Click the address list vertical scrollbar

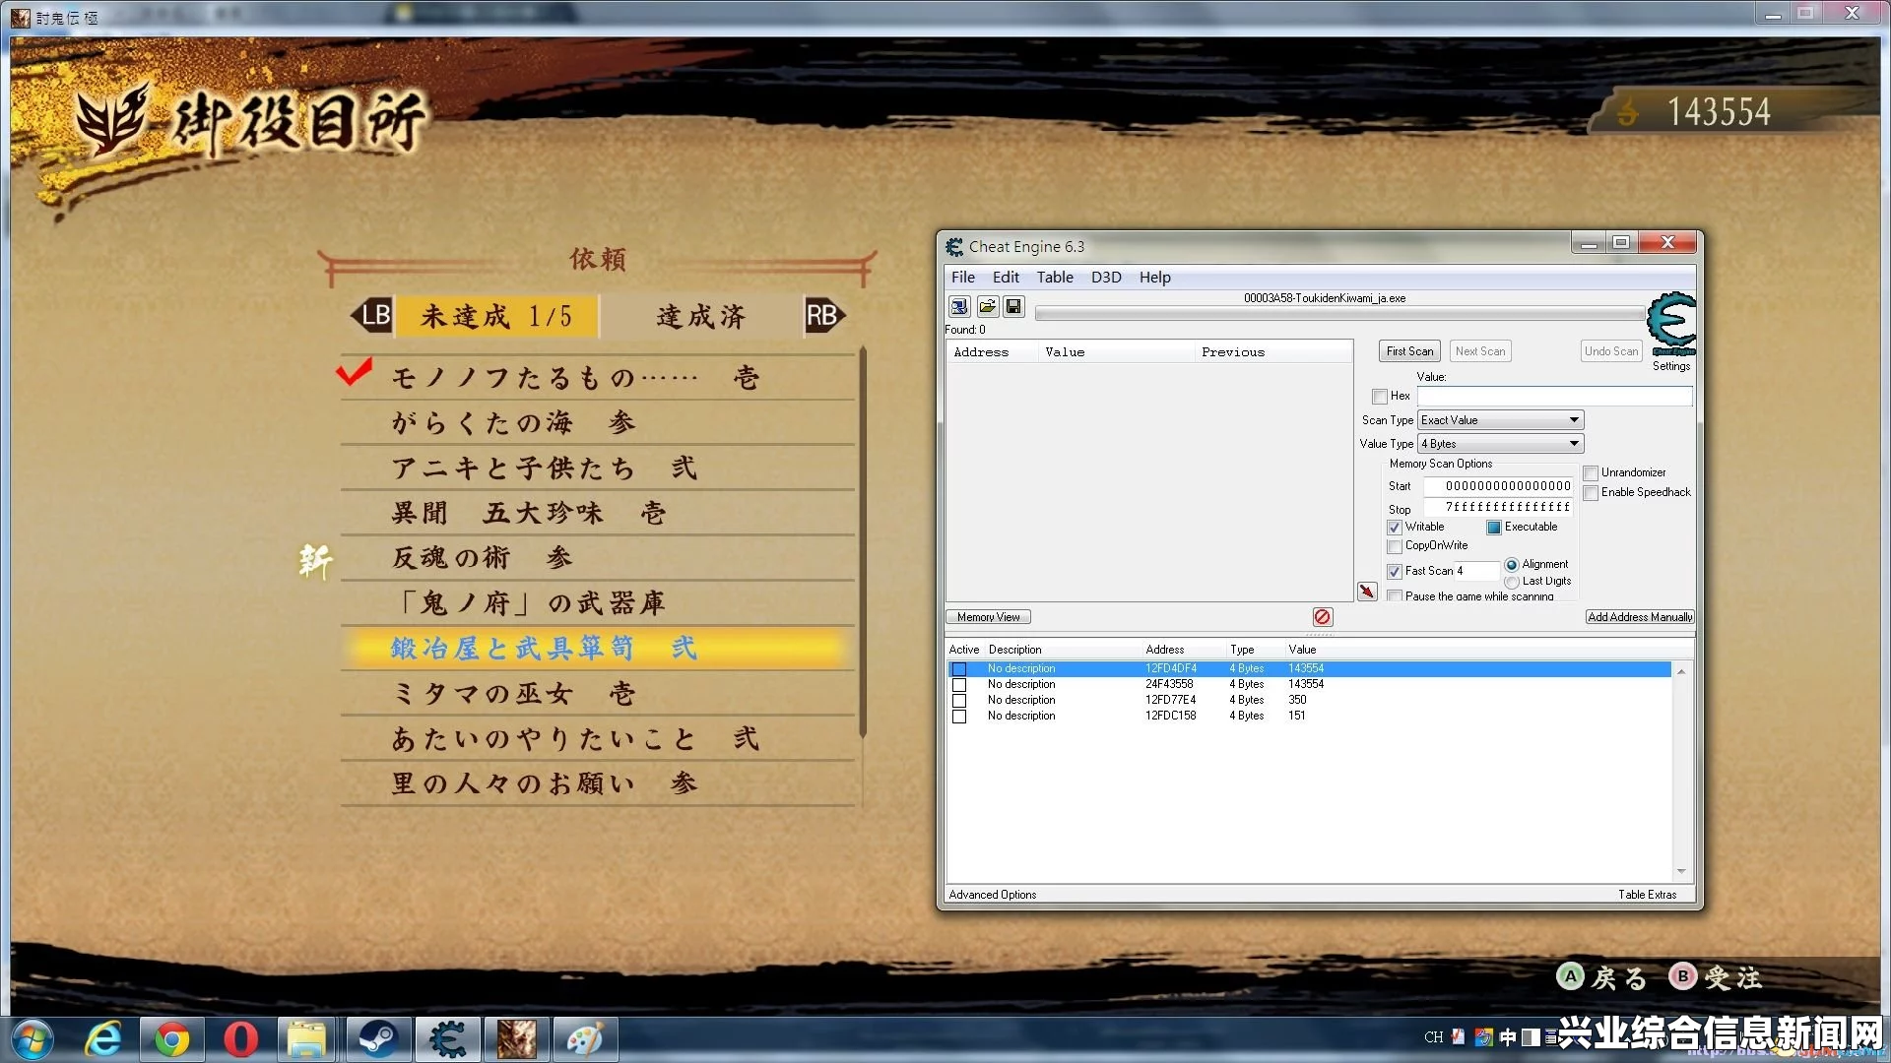pos(1681,771)
